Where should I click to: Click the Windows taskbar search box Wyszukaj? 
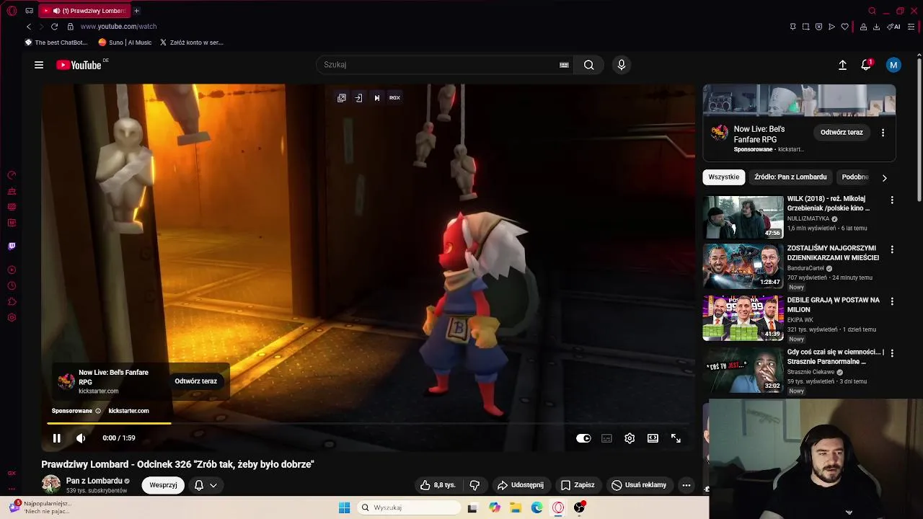click(410, 507)
